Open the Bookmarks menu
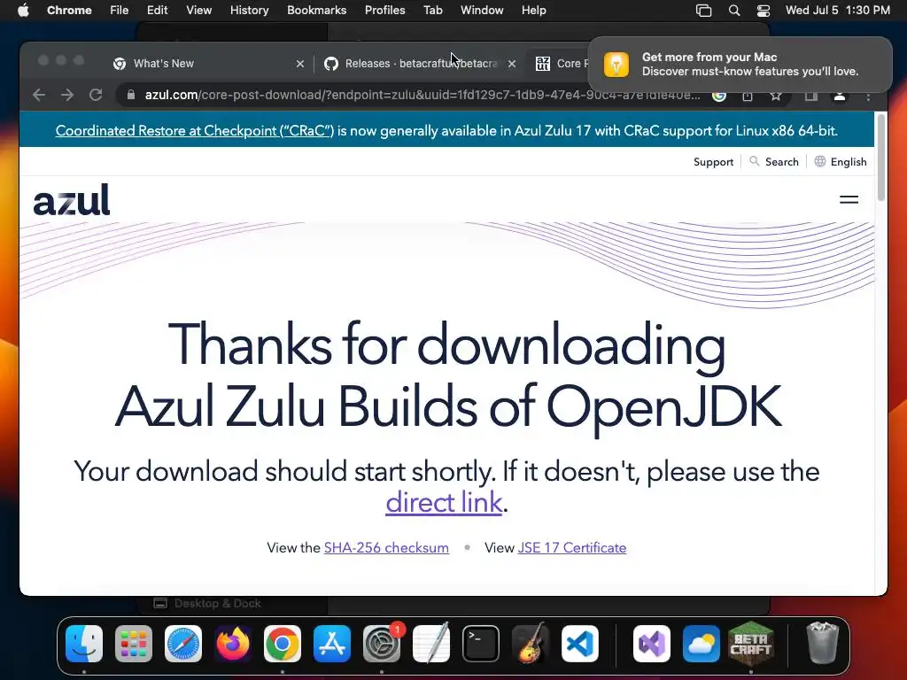This screenshot has height=680, width=907. [x=316, y=10]
